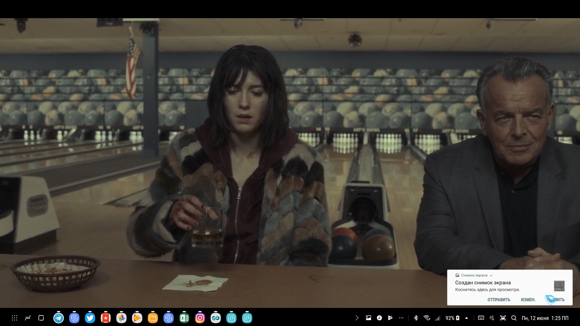Toggle the muted speaker volume icon
Viewport: 580px width, 326px height.
[492, 318]
